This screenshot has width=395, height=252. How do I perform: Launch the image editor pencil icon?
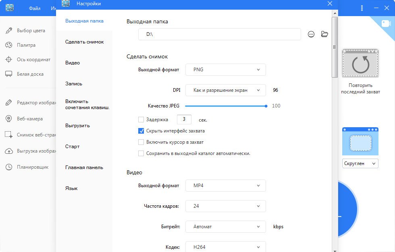pyautogui.click(x=9, y=103)
